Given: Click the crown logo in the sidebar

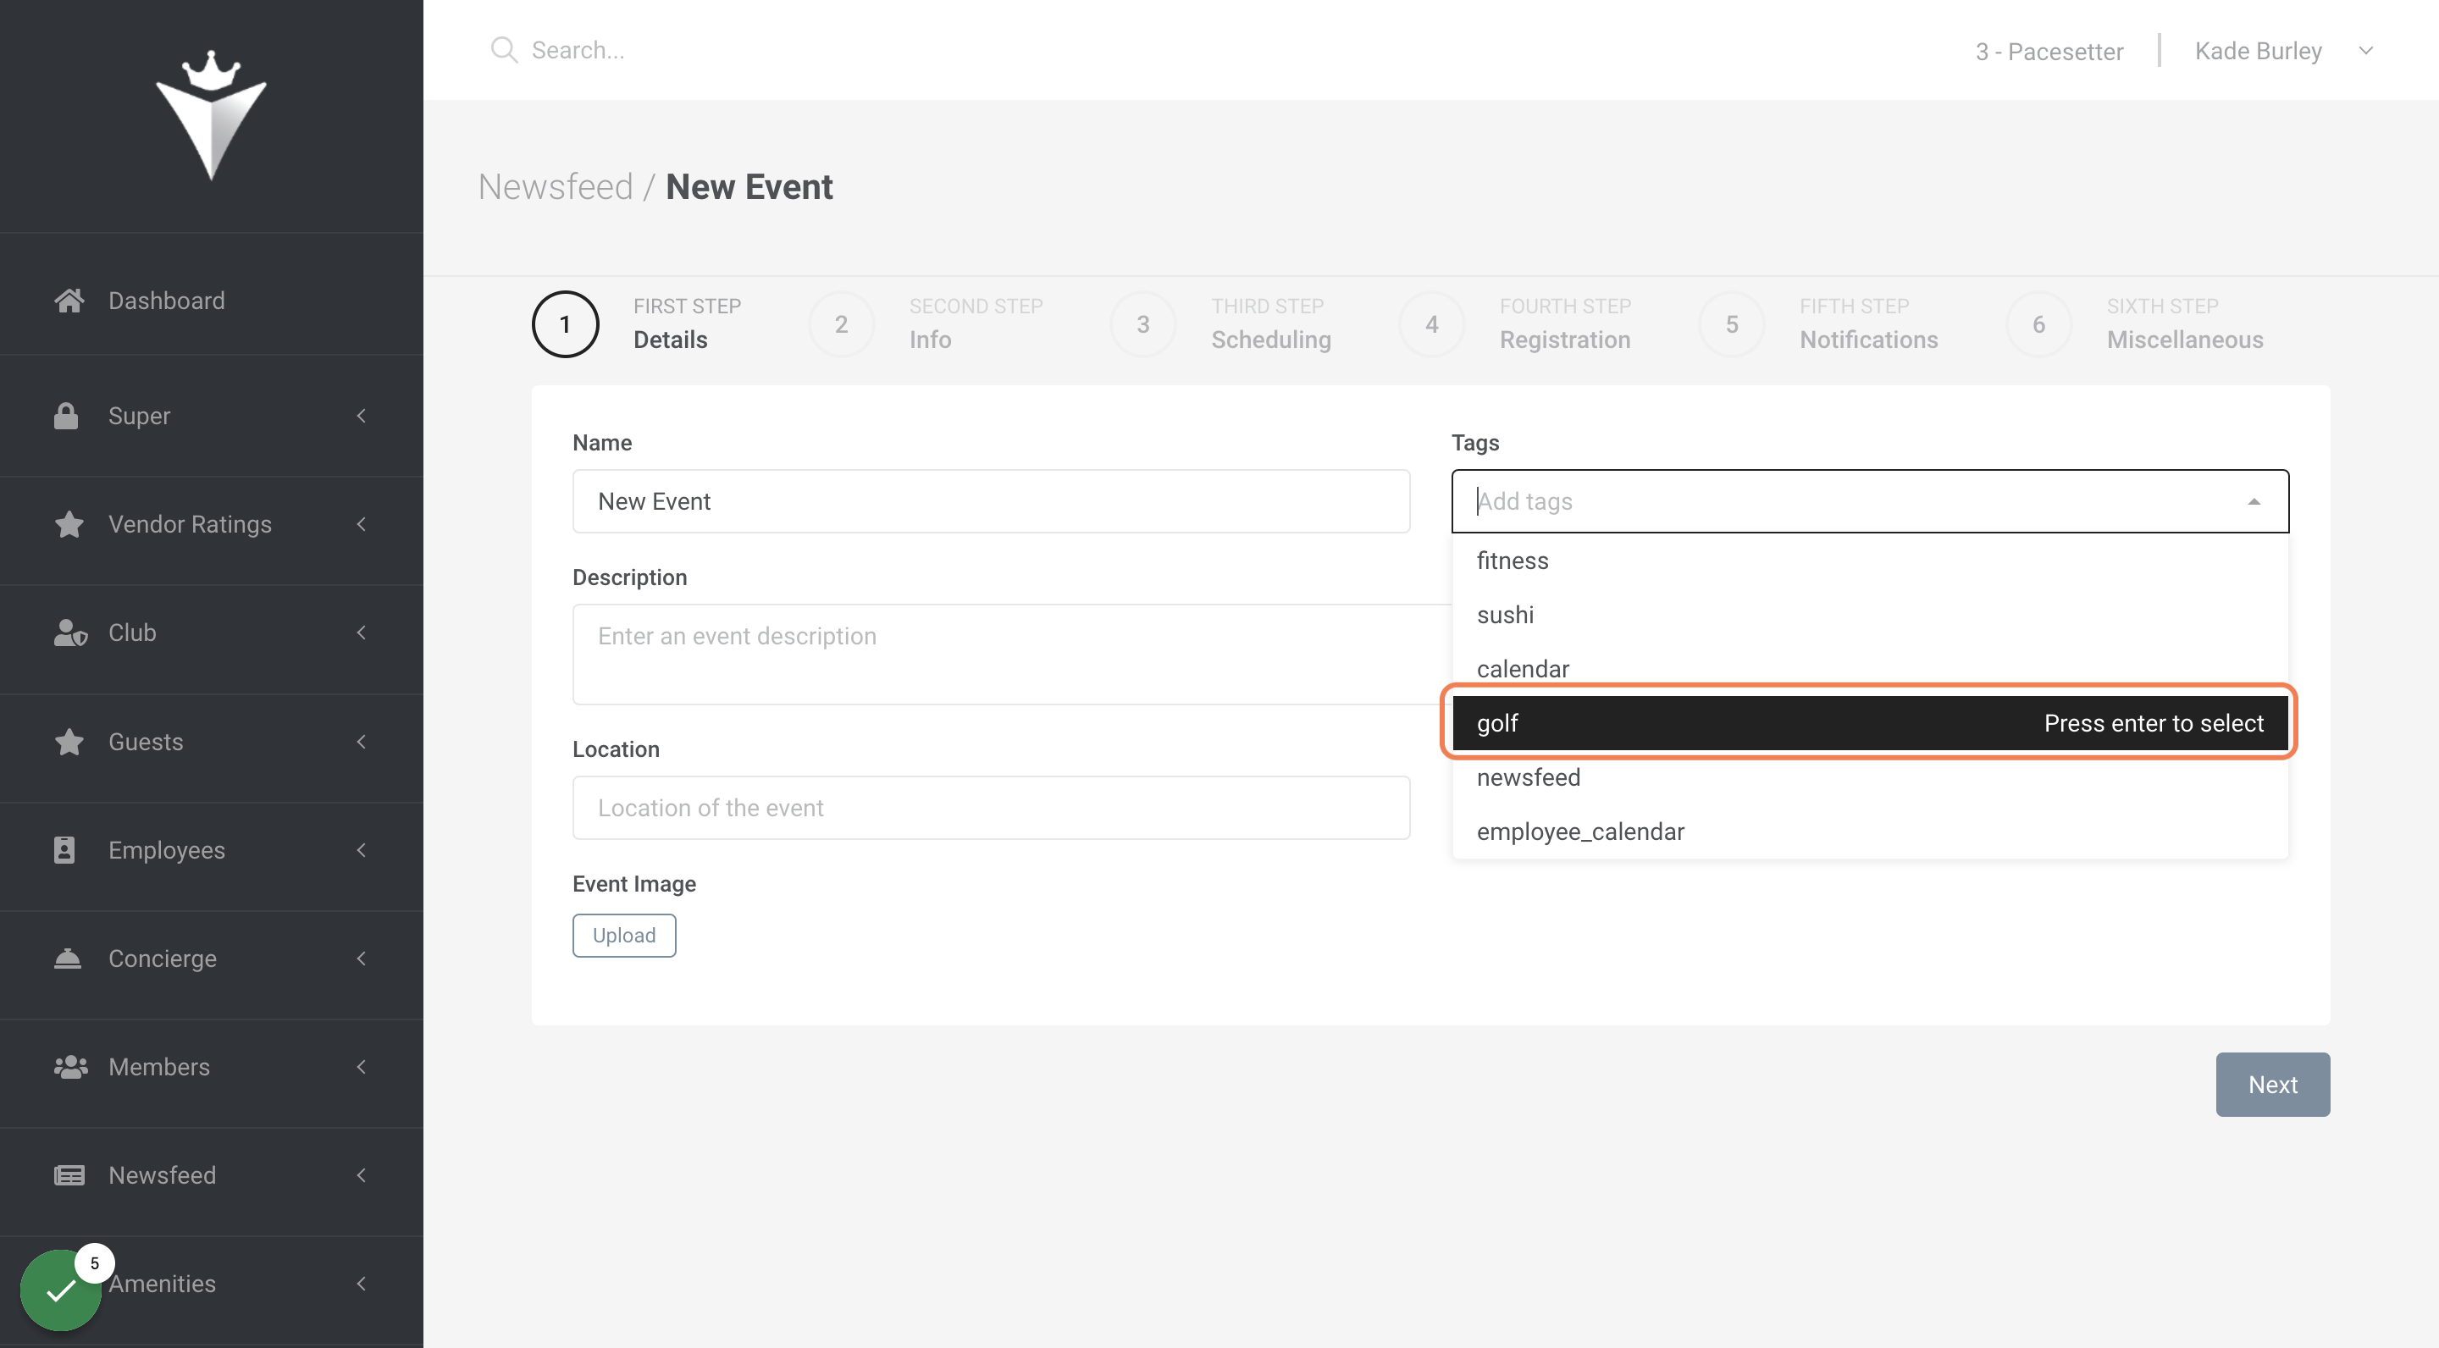Looking at the screenshot, I should [211, 114].
